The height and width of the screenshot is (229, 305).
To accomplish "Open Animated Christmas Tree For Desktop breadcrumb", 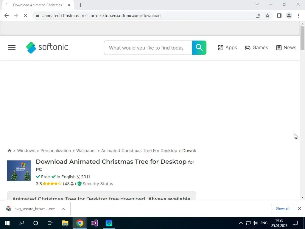I will (139, 151).
